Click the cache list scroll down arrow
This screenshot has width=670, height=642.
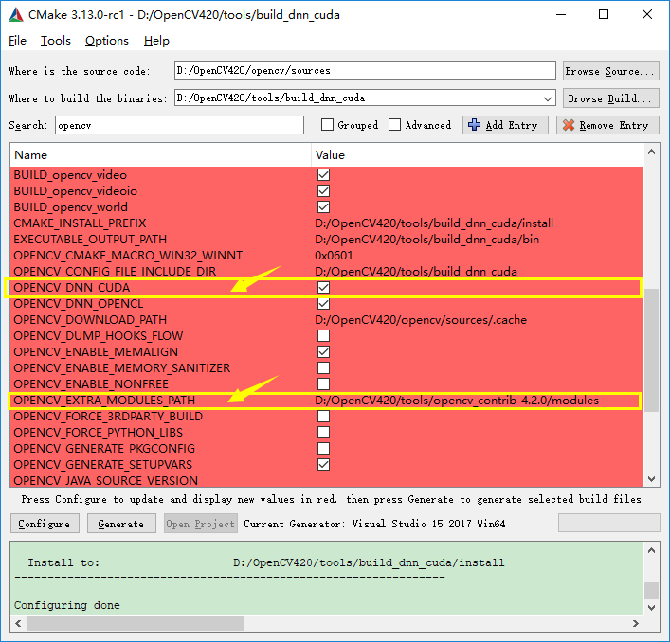point(651,479)
